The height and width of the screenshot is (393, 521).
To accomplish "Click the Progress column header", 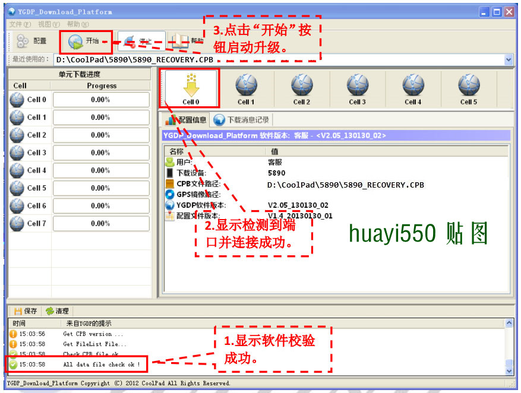I will pyautogui.click(x=102, y=85).
